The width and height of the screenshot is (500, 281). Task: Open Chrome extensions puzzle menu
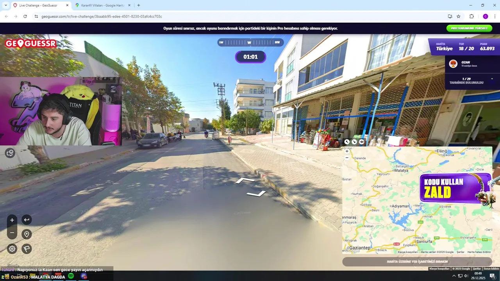pos(471,16)
